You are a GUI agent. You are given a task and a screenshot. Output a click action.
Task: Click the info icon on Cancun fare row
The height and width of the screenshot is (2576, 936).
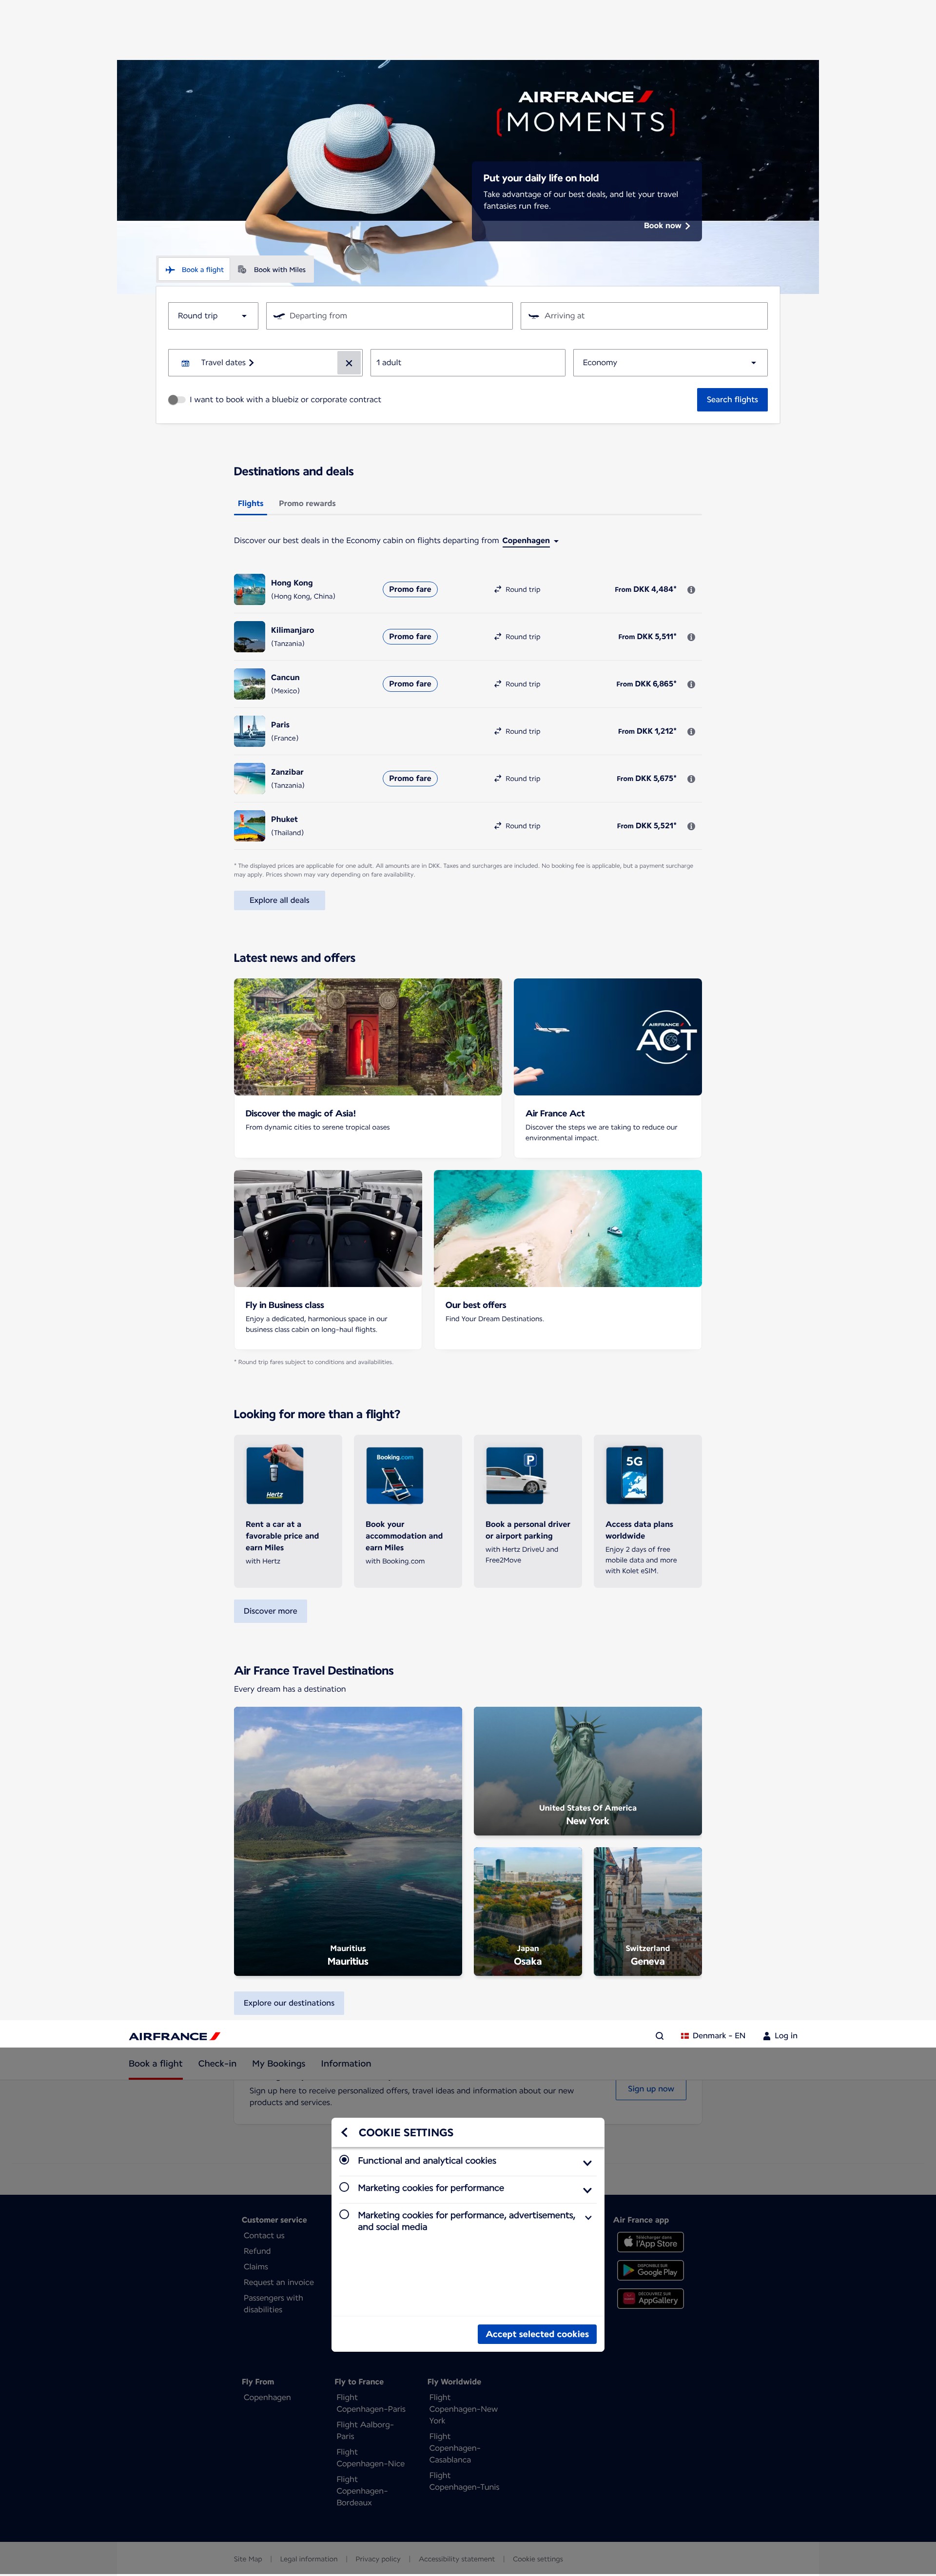tap(691, 684)
